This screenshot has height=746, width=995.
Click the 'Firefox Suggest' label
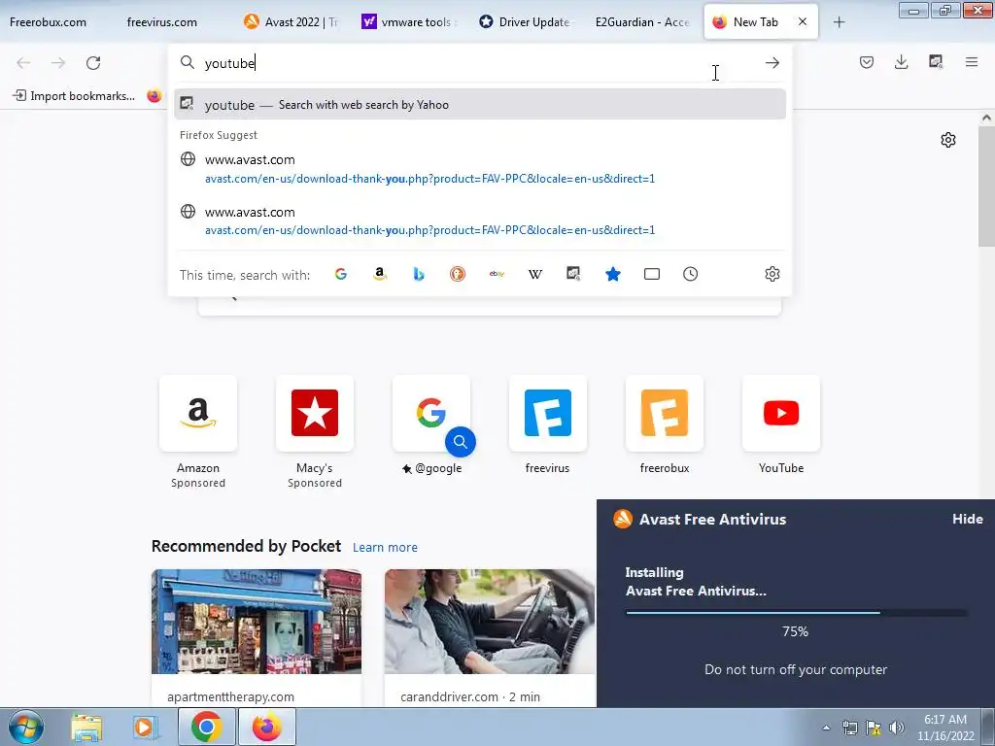[219, 135]
